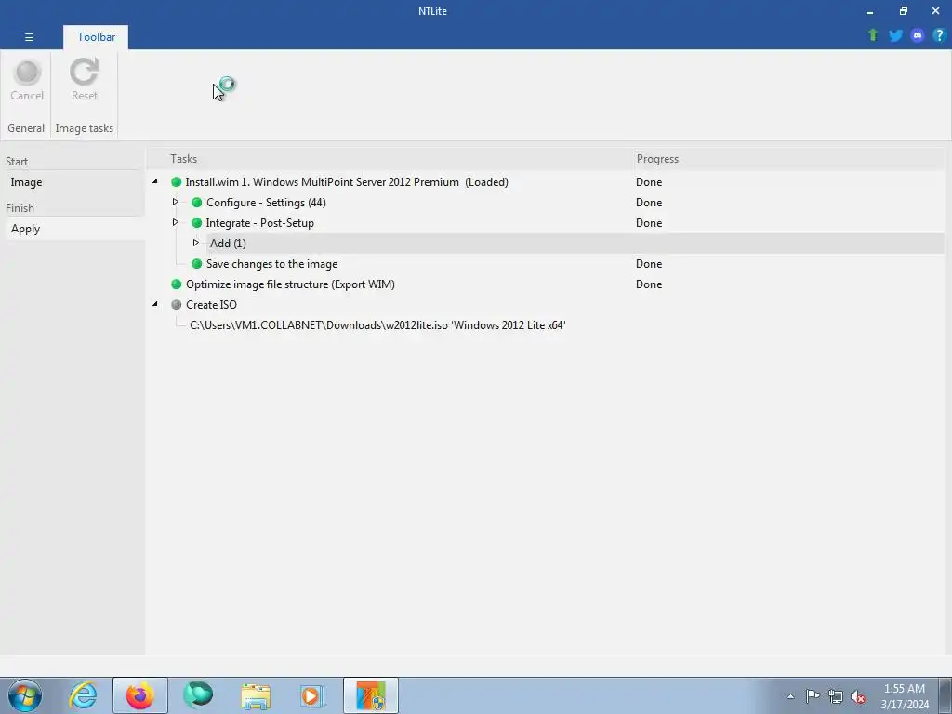This screenshot has height=714, width=952.
Task: Click the NTLite taskbar icon
Action: pos(371,695)
